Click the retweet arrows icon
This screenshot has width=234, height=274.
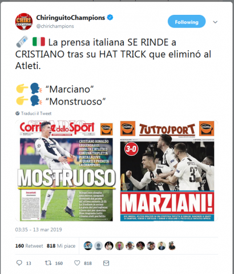pyautogui.click(x=48, y=263)
